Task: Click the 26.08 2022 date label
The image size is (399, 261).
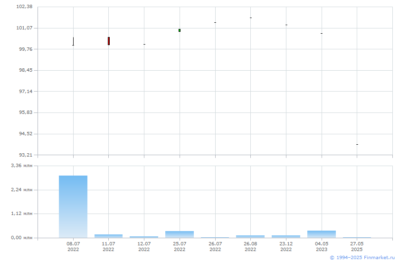Action: click(250, 246)
